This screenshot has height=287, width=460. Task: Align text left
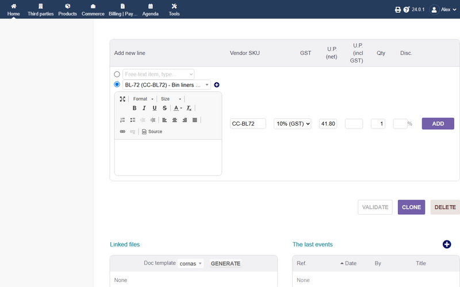[164, 120]
